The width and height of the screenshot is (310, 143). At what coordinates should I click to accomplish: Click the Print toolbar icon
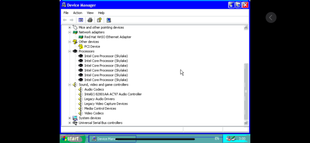coord(90,20)
